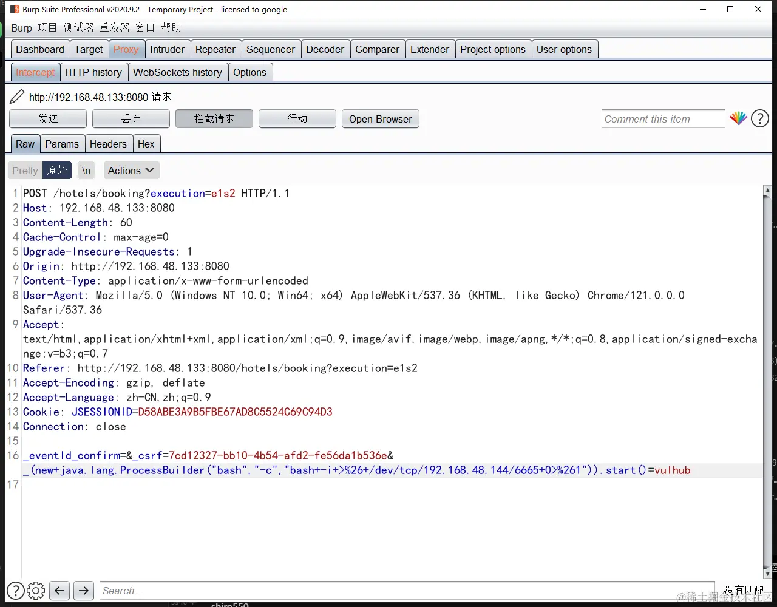Select the Proxy tab

pos(126,49)
